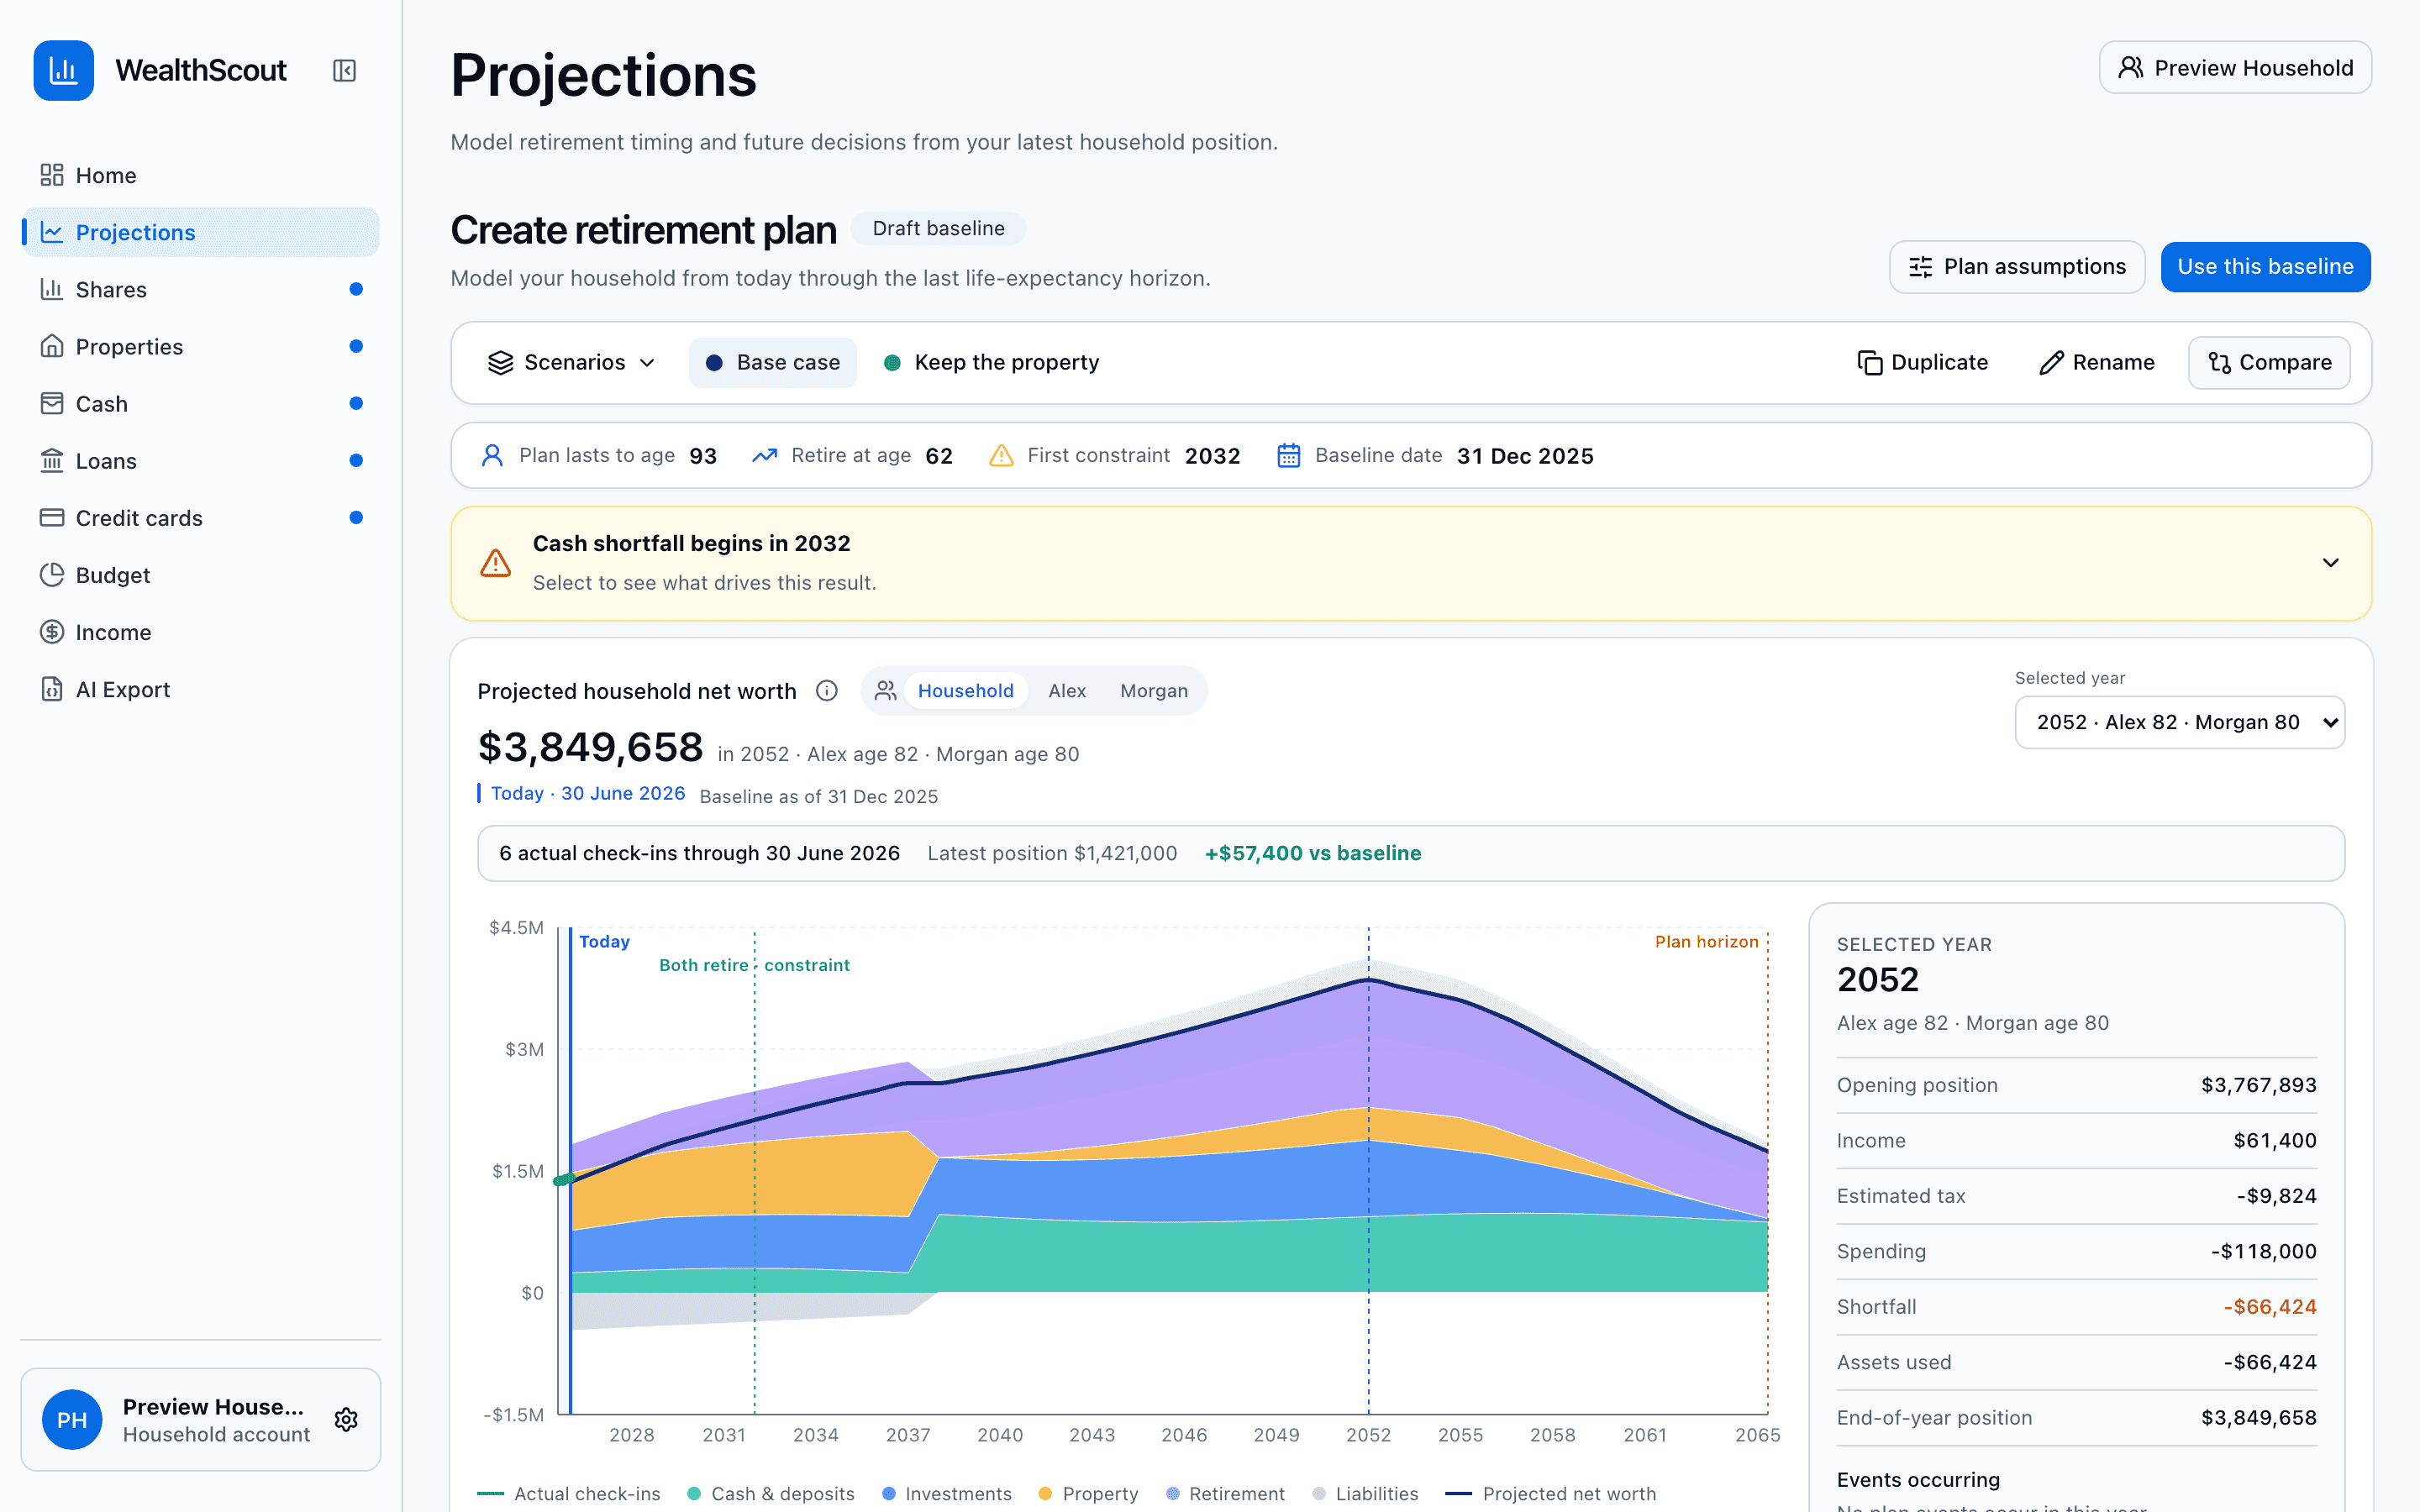Click the Baseline date calendar icon
The height and width of the screenshot is (1512, 2420).
[x=1288, y=456]
